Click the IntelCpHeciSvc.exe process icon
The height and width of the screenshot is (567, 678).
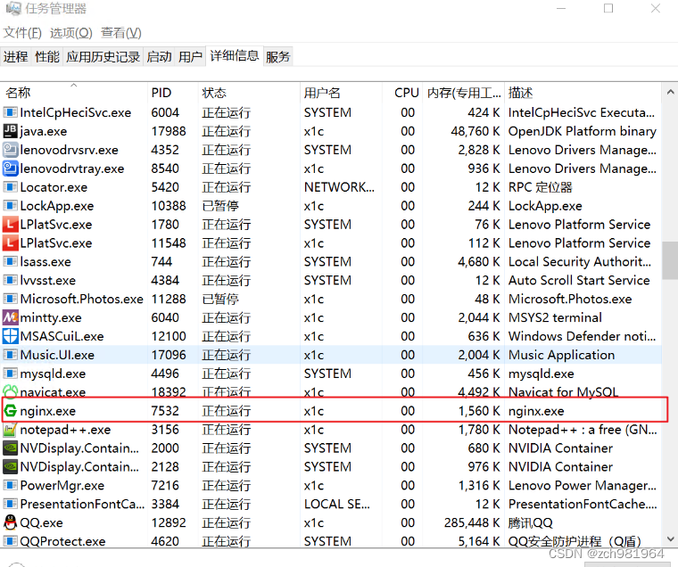tap(10, 112)
